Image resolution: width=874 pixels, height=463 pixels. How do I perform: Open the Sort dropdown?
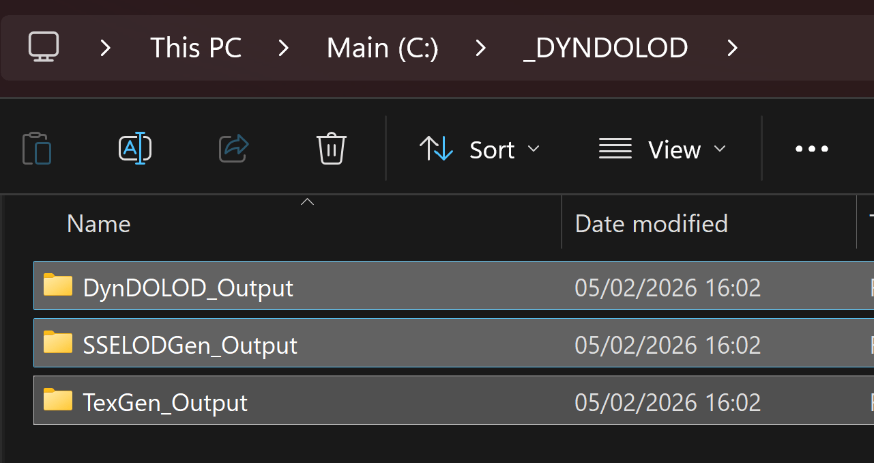pos(480,149)
